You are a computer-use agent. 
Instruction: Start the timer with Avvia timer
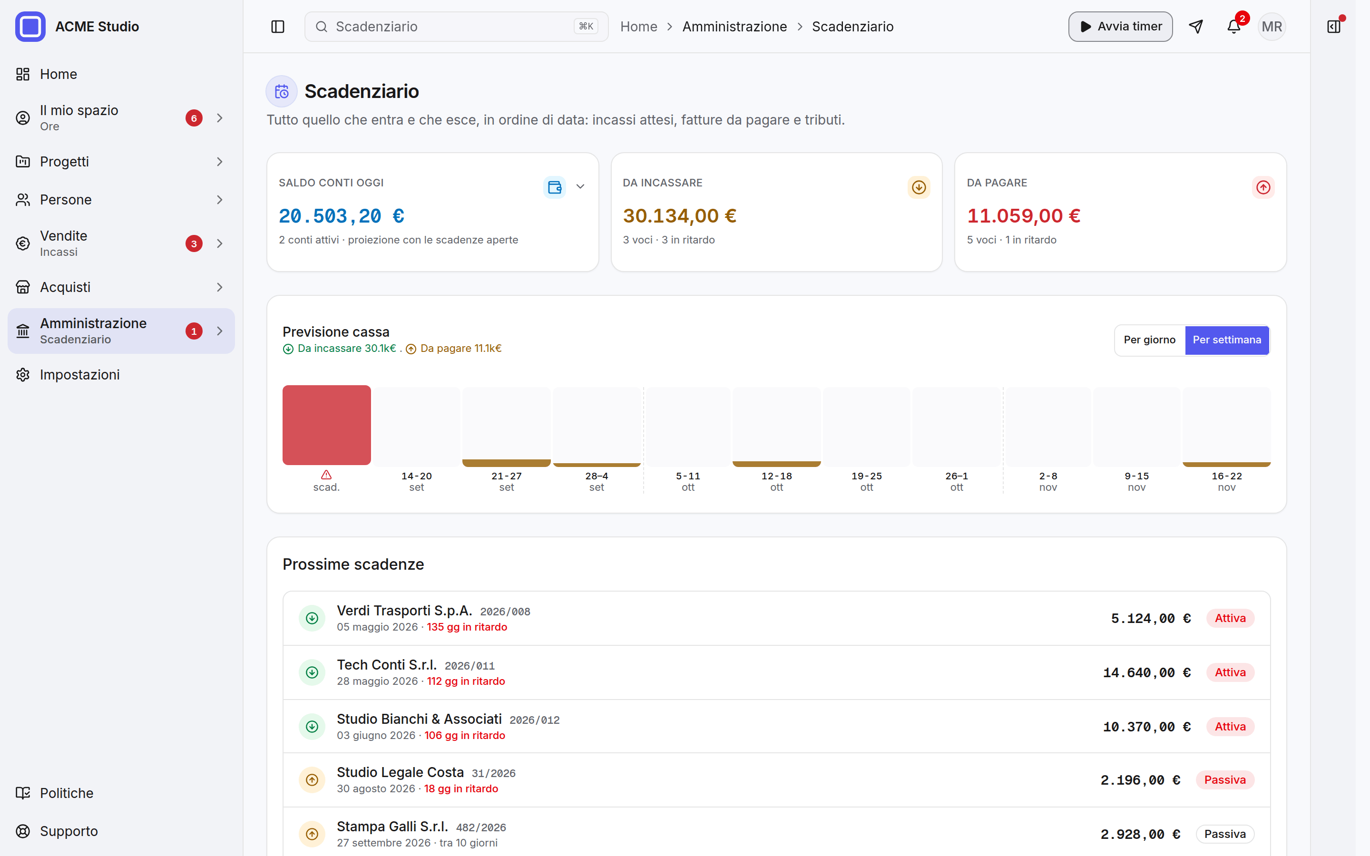pos(1120,27)
